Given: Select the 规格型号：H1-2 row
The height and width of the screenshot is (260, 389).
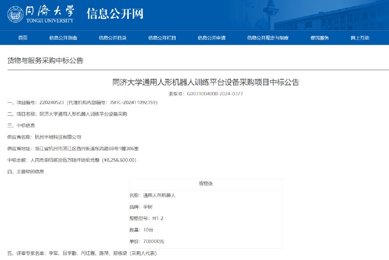Looking at the screenshot, I should pos(146,218).
